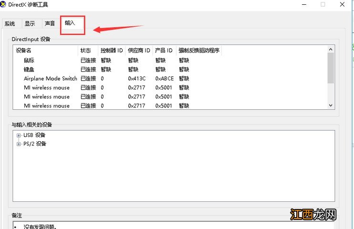Expand the USB 设备 tree node

point(19,135)
